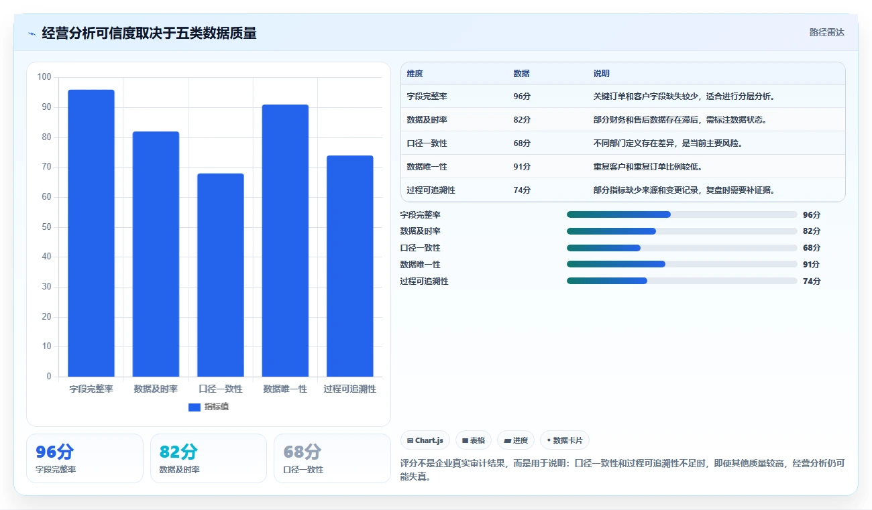Click the 数据及时率 bar in the chart

coord(156,254)
